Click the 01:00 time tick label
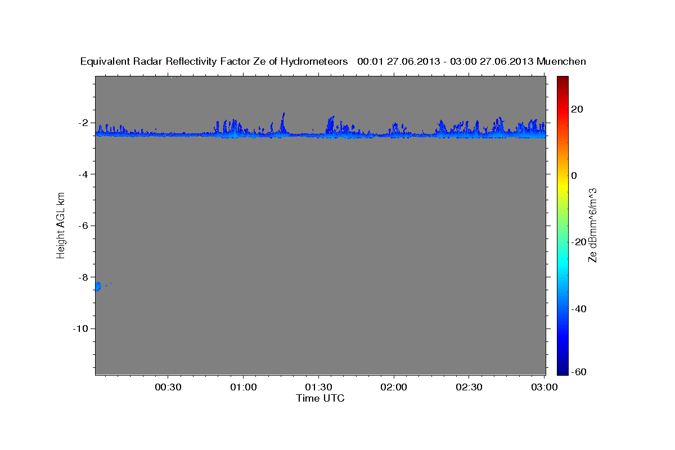The image size is (675, 450). click(x=244, y=387)
